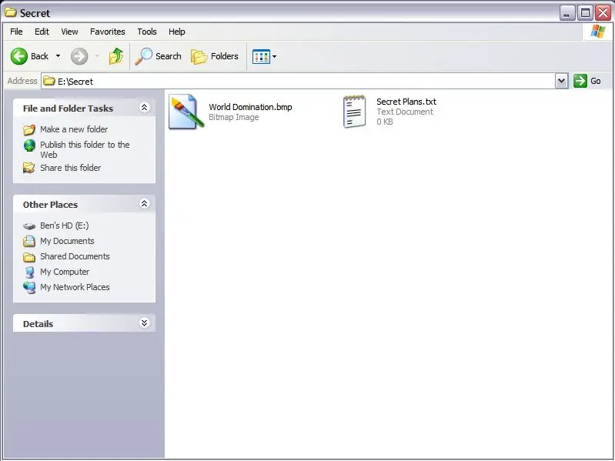Open Back history dropdown arrow
Screen dimensions: 615x461
[x=58, y=56]
